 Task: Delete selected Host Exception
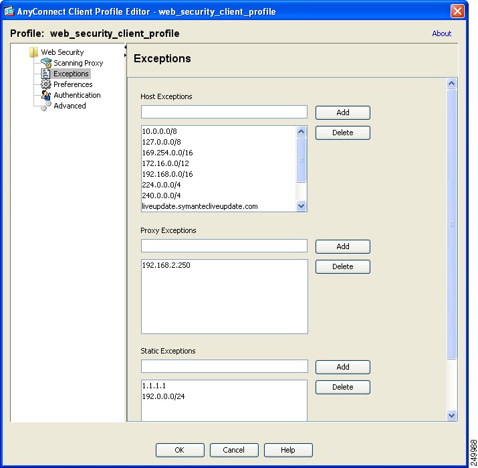343,133
